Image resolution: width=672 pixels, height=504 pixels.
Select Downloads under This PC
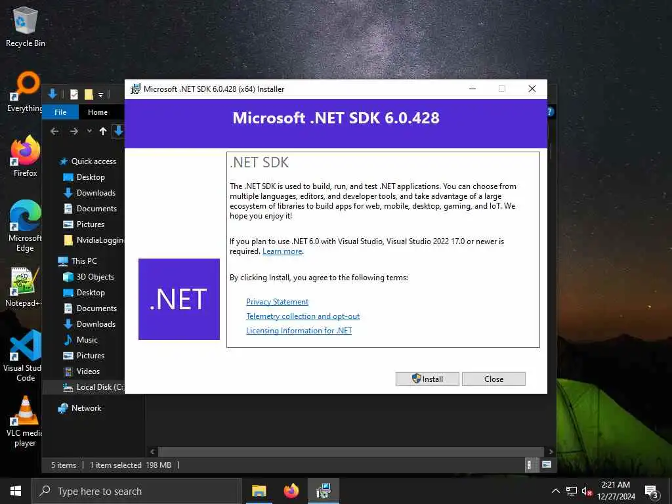[89, 324]
